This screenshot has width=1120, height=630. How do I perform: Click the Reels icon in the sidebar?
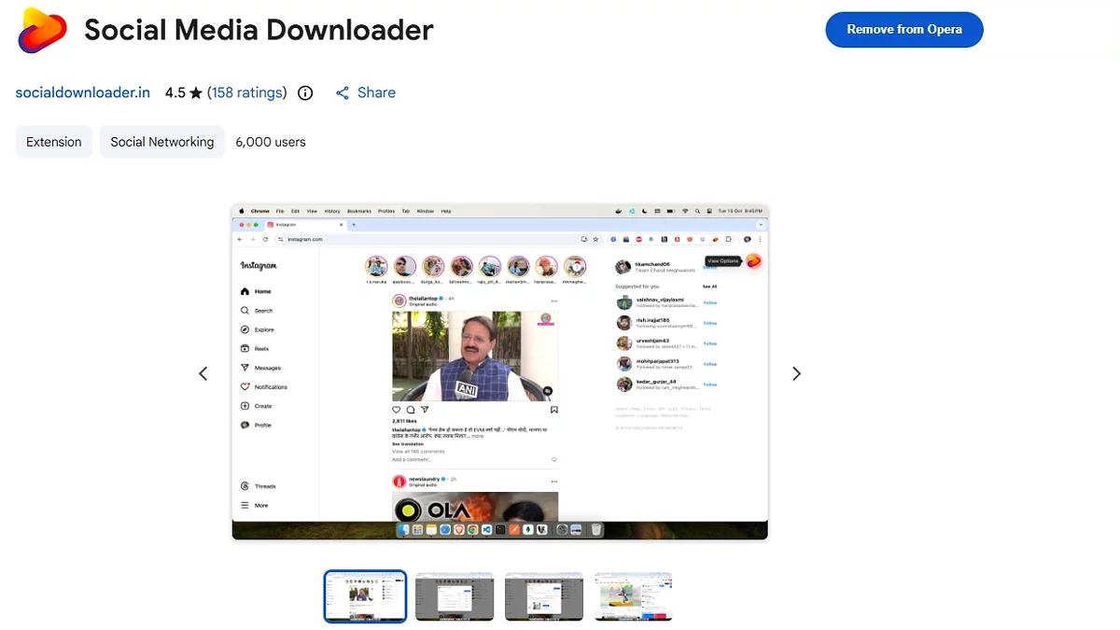245,348
